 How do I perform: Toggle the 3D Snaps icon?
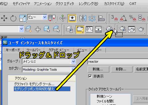click(x=114, y=18)
